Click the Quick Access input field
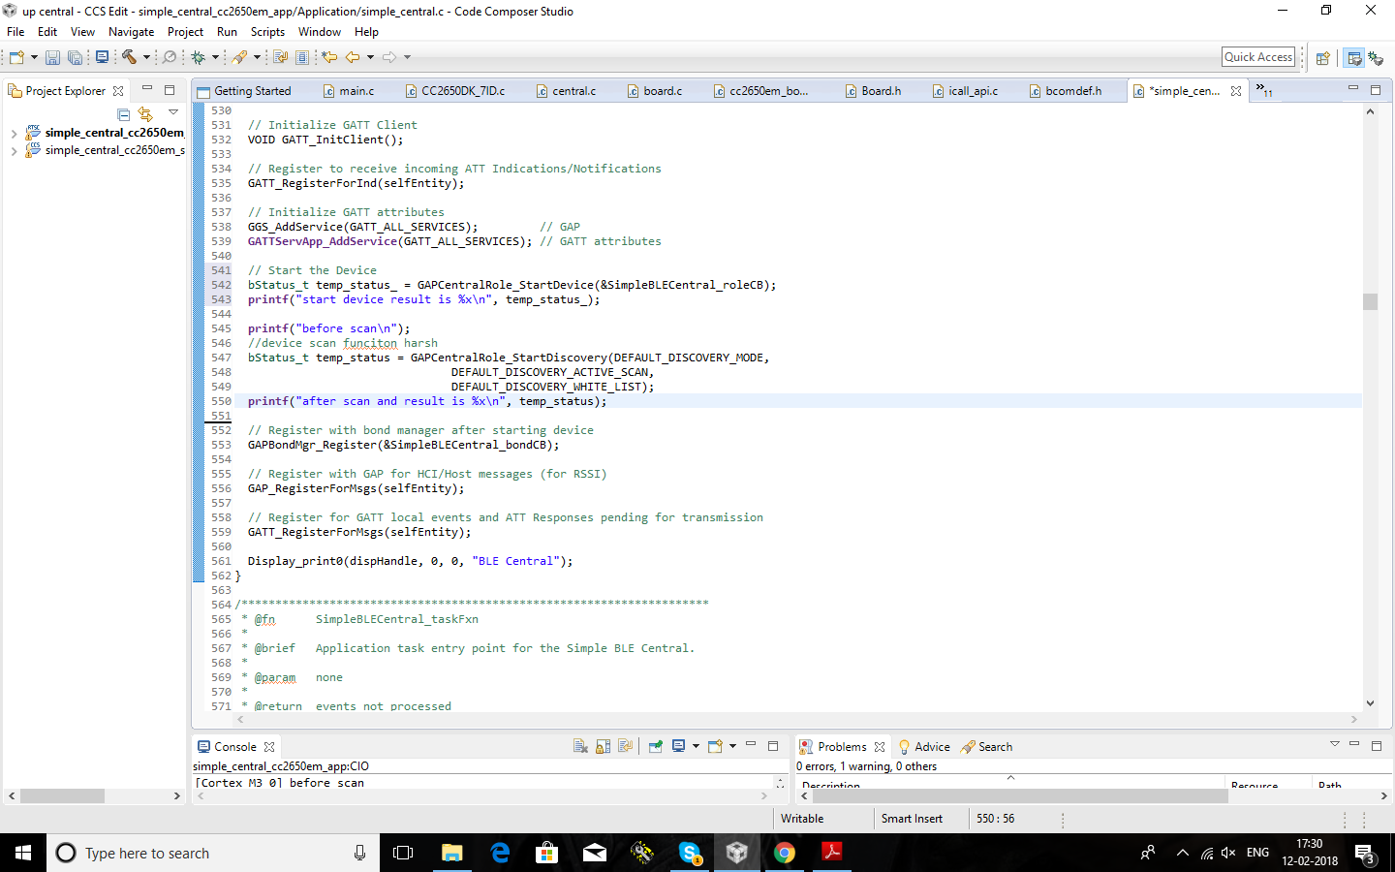The width and height of the screenshot is (1395, 872). (x=1258, y=57)
